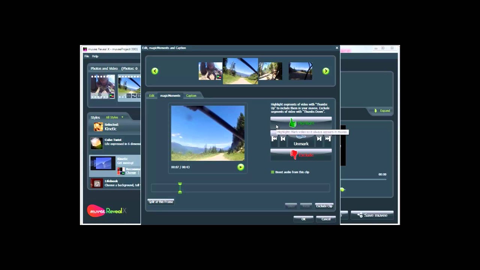Image resolution: width=480 pixels, height=270 pixels.
Task: Click the green hourglass marker on the timeline
Action: (180, 188)
